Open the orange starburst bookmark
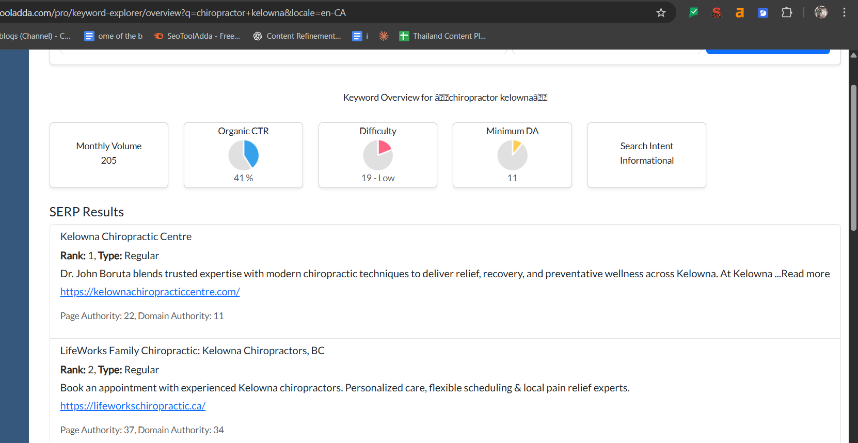The height and width of the screenshot is (443, 858). tap(384, 36)
